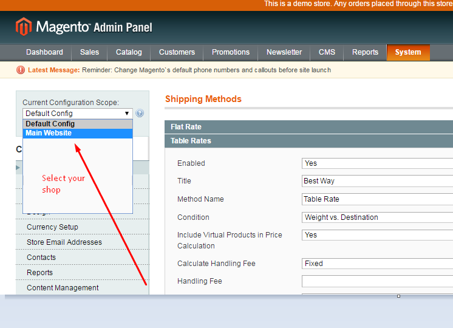Open the Current Configuration Scope dropdown
Viewport: 453px width, 328px height.
click(78, 114)
